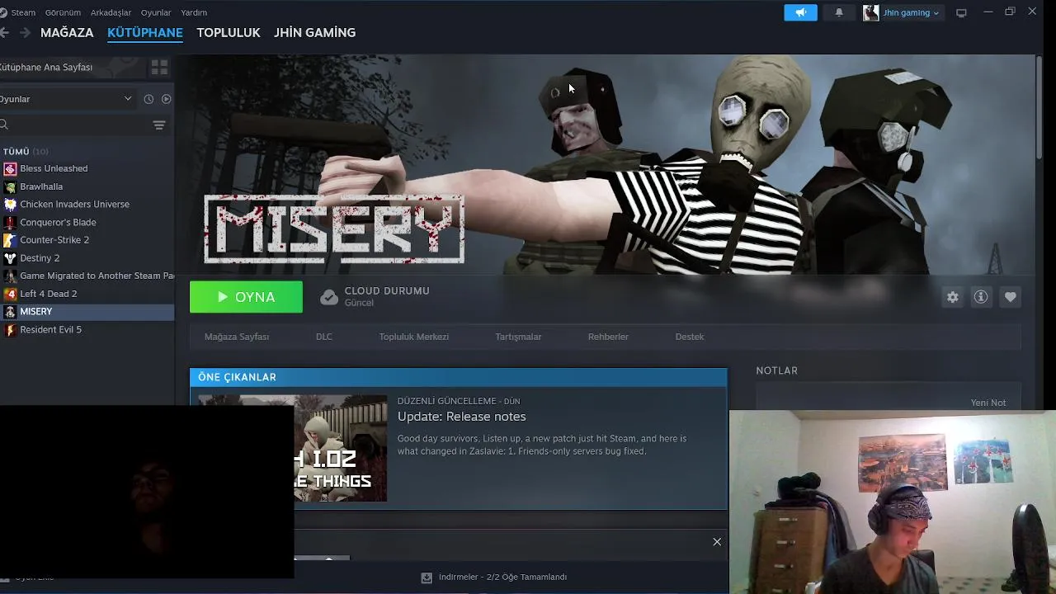The height and width of the screenshot is (594, 1056).
Task: Select the Resident Evil 5 icon
Action: [10, 330]
